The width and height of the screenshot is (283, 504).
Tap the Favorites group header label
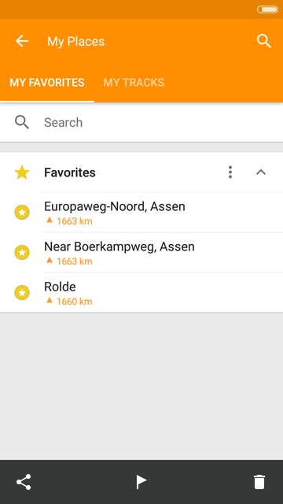(x=70, y=172)
